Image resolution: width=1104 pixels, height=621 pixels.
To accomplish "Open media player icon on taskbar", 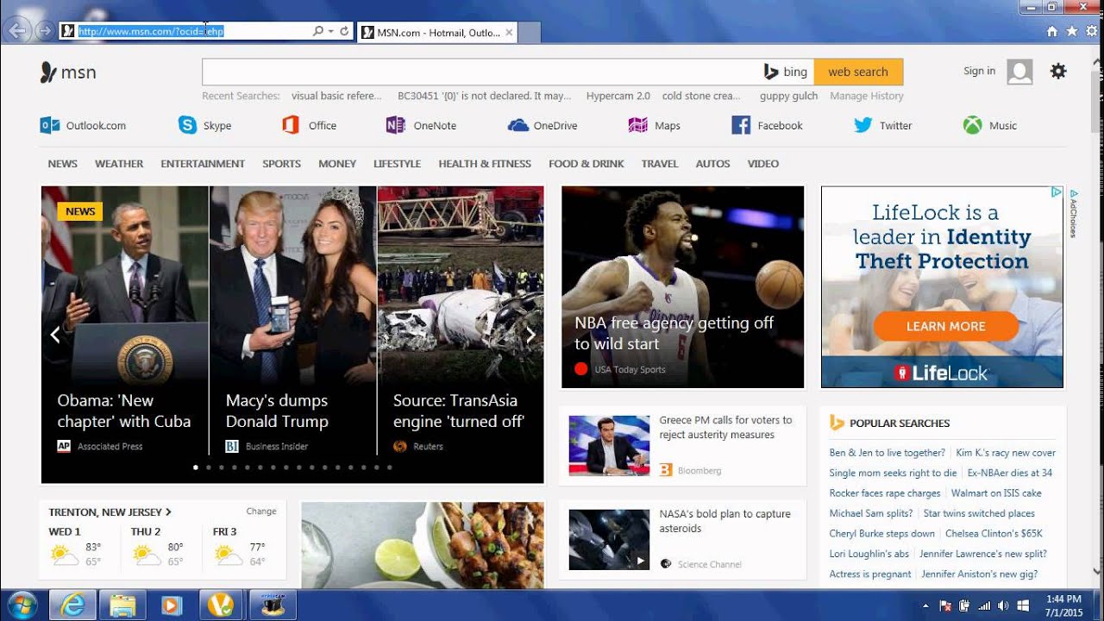I will coord(171,605).
